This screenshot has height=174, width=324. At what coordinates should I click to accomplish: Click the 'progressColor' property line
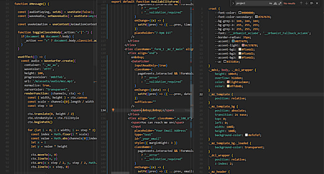(x=45, y=77)
